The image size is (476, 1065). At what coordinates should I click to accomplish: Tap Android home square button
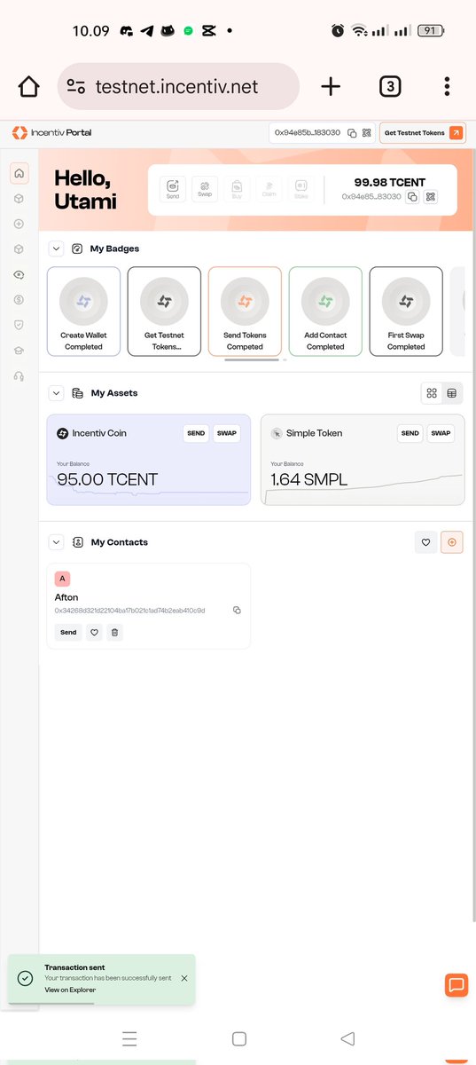point(238,1038)
